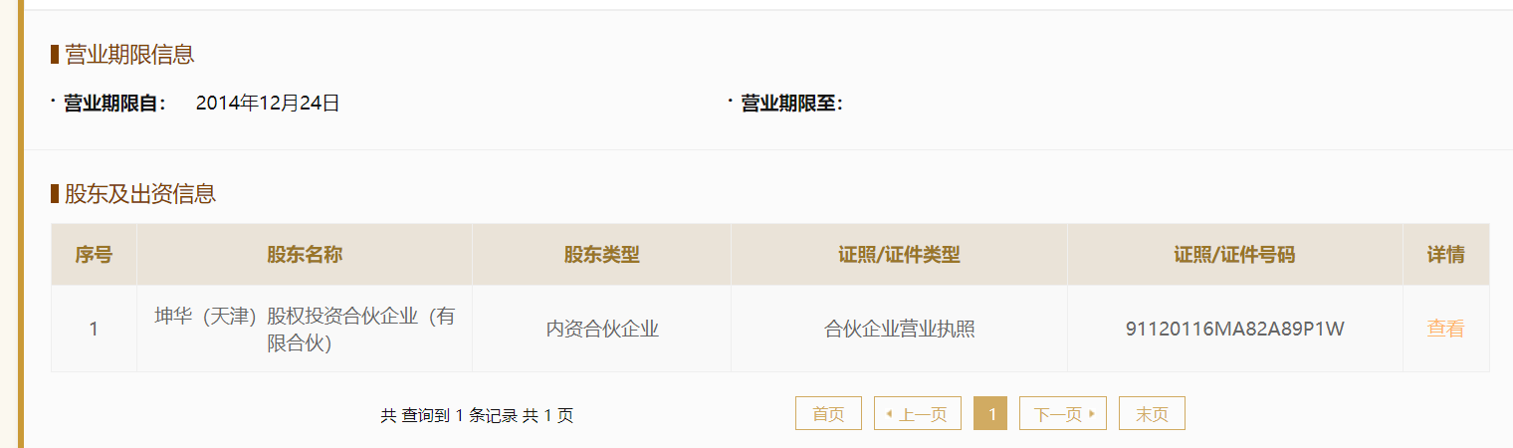
Task: Go to the first page via 首页
Action: click(x=828, y=414)
